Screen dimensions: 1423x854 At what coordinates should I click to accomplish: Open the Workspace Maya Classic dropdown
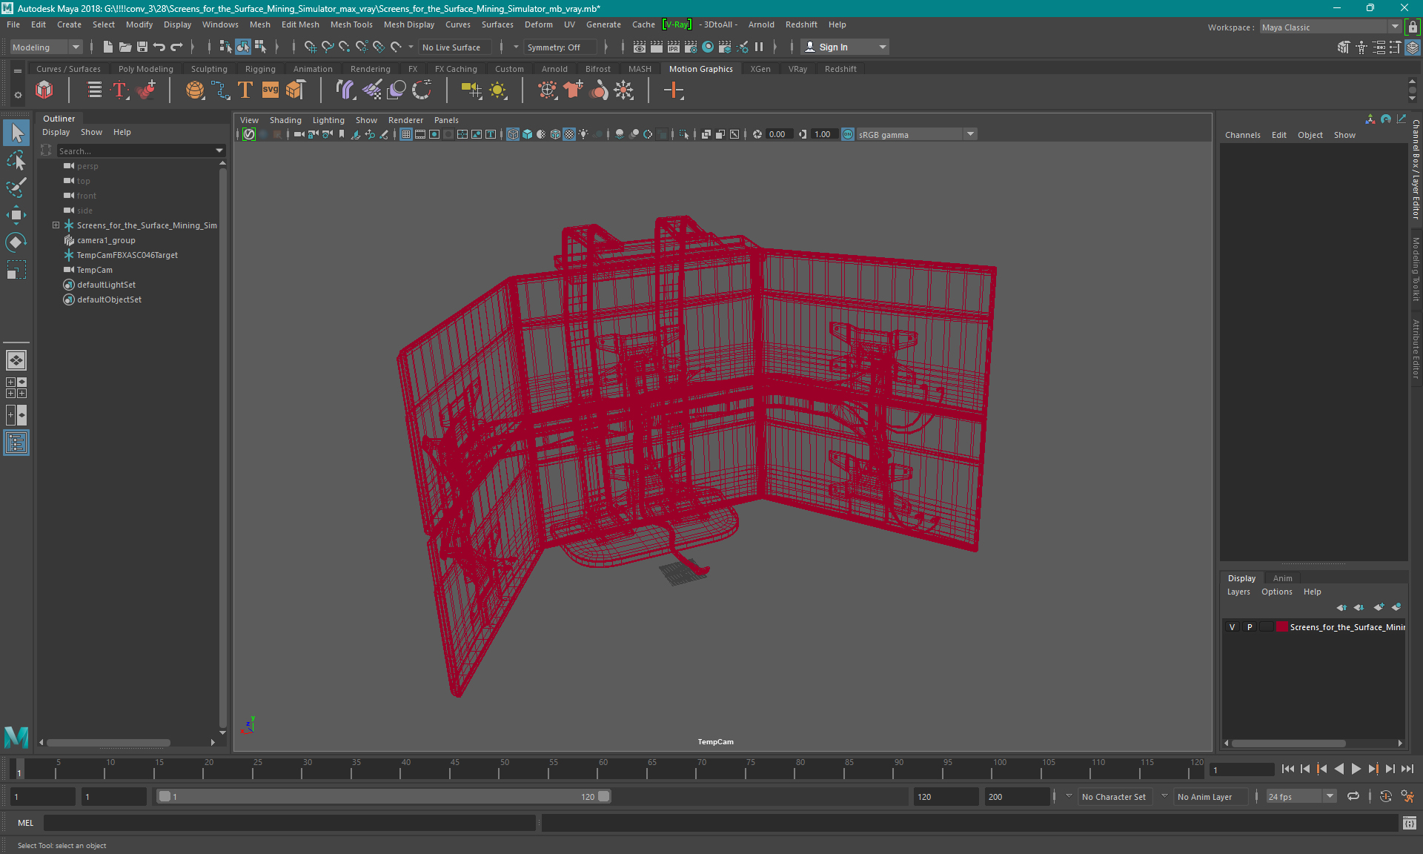(x=1330, y=27)
